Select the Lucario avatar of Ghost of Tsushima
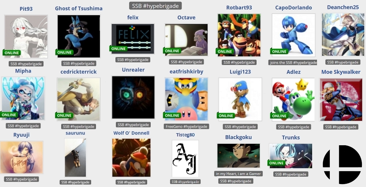This screenshot has width=366, height=187. point(79,36)
